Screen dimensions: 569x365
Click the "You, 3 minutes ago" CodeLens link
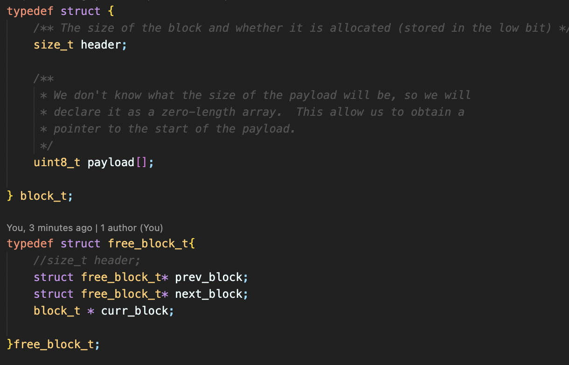(49, 228)
